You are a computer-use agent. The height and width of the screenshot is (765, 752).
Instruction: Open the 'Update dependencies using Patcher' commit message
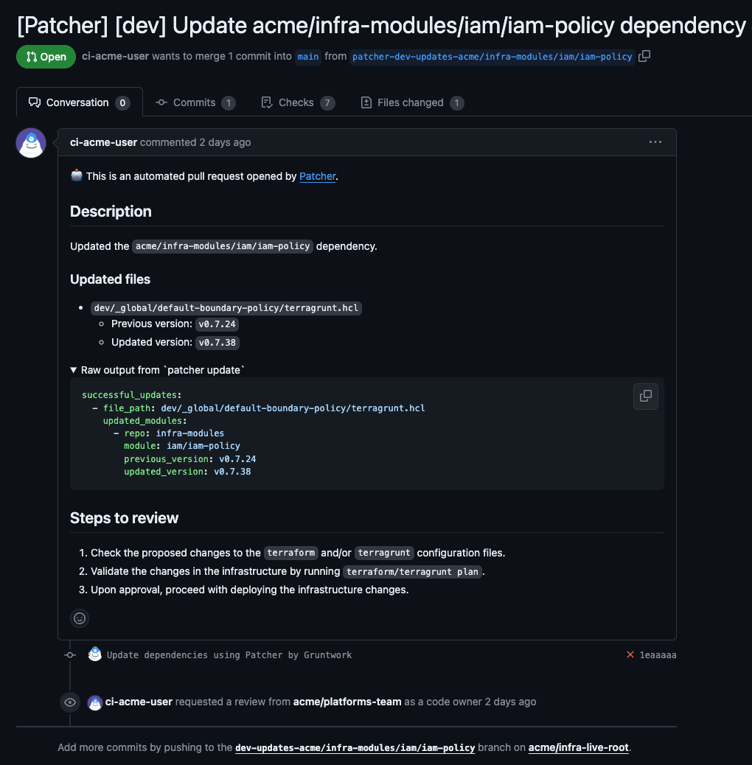(x=229, y=654)
